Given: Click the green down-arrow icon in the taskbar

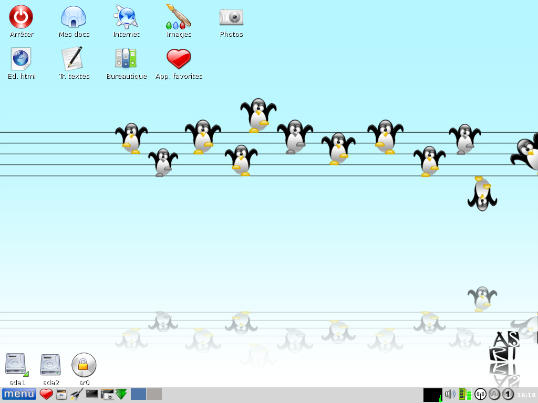Looking at the screenshot, I should pos(121,394).
